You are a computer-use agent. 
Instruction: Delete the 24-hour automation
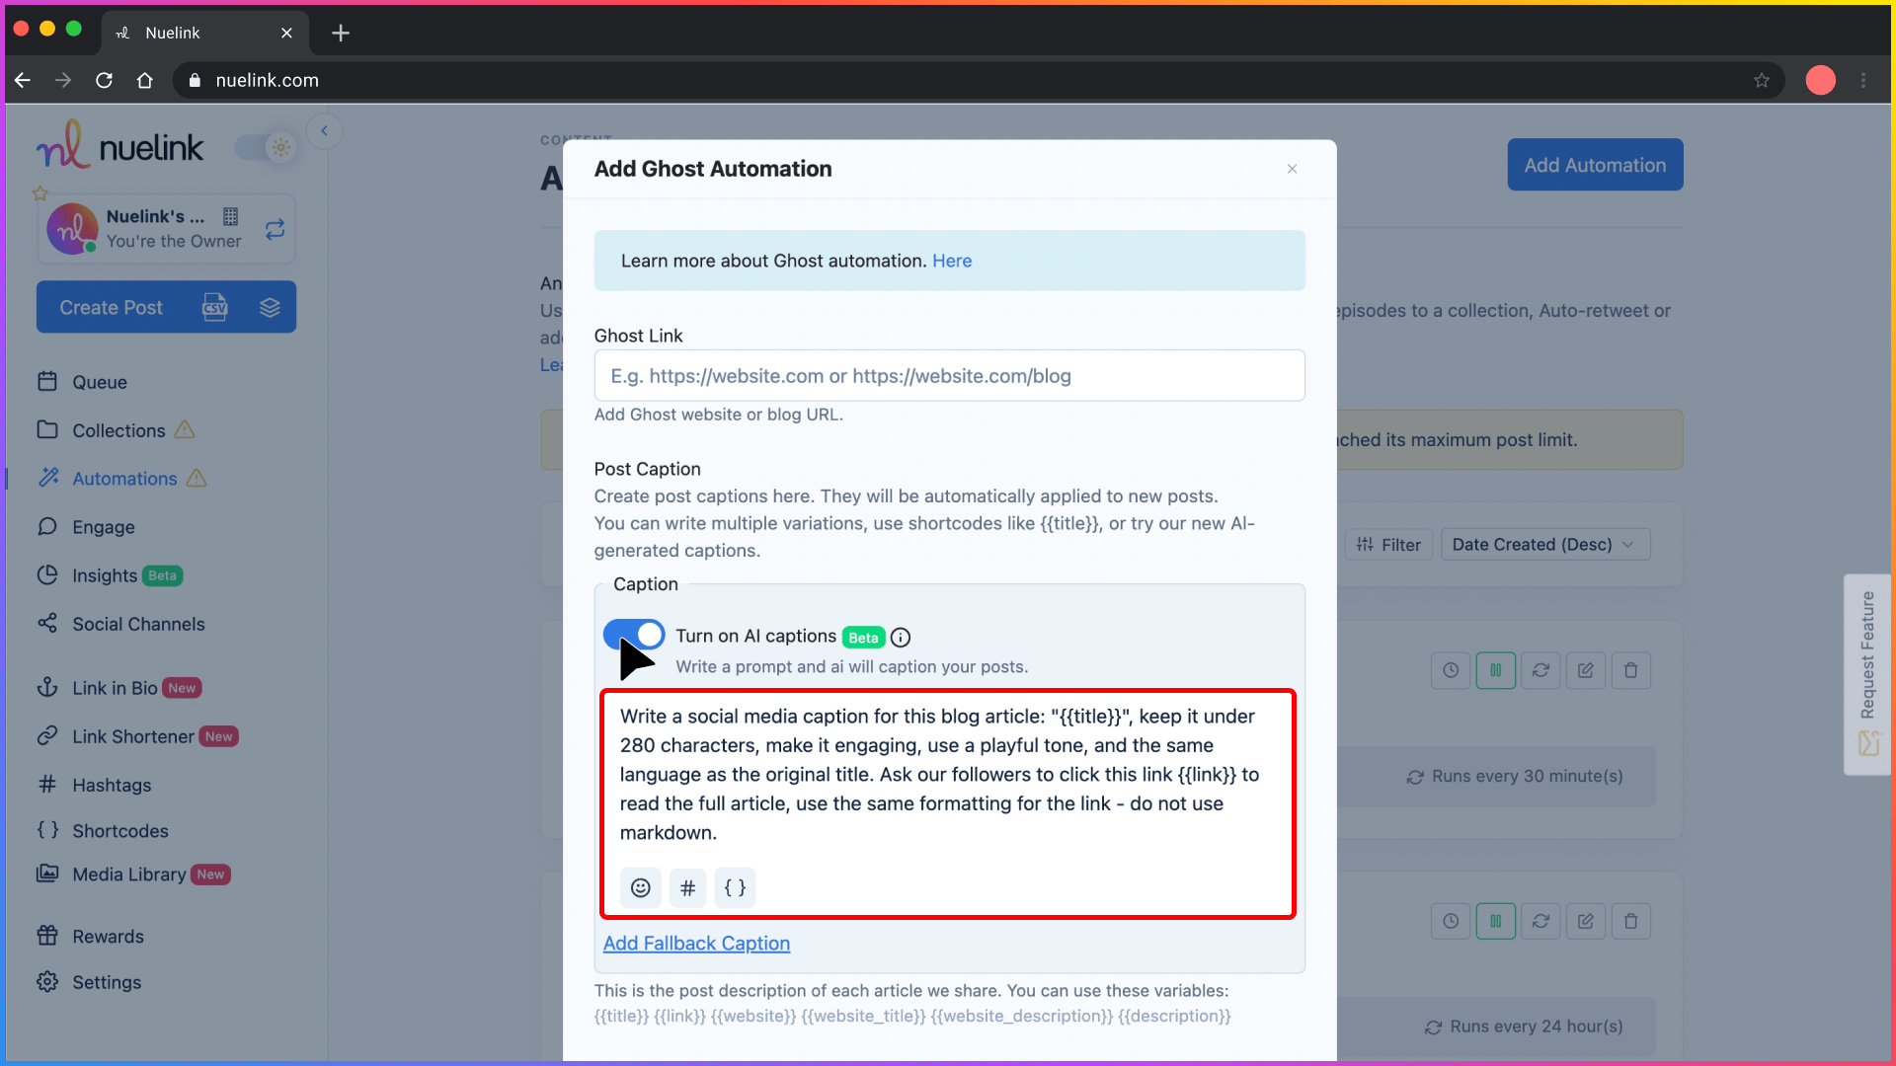[1630, 921]
